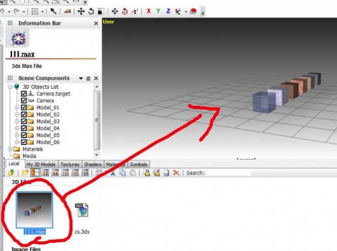The image size is (337, 251).
Task: Expand the Model_03 tree node
Action: [x=17, y=121]
